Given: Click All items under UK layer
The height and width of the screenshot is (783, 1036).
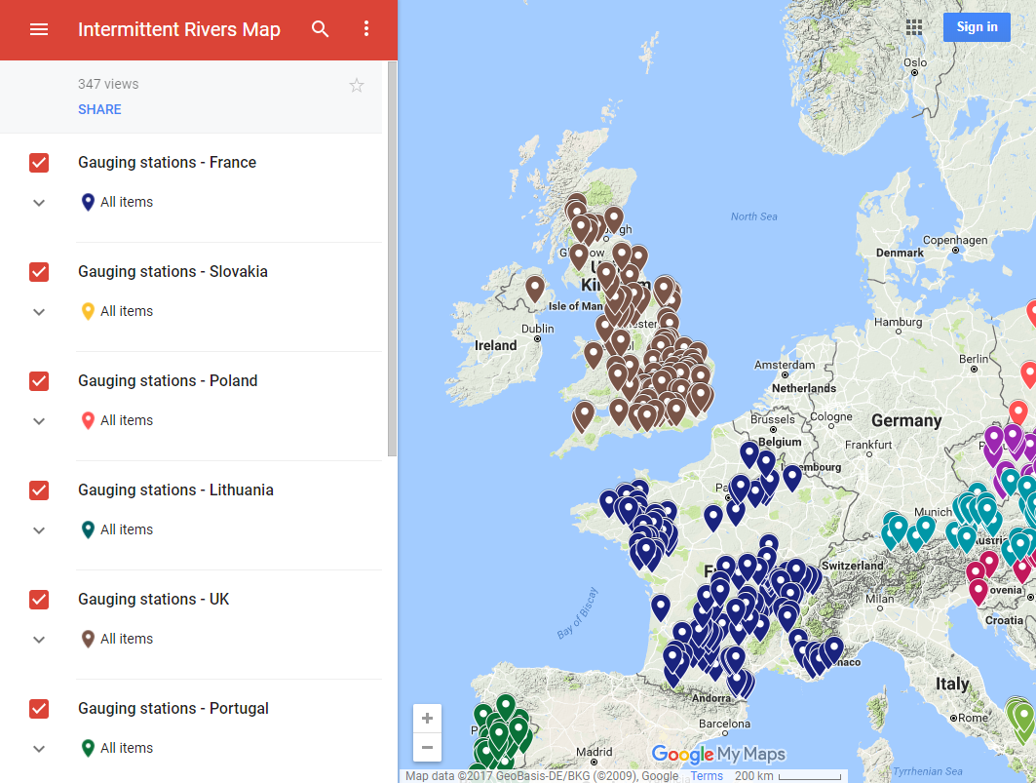Looking at the screenshot, I should point(127,639).
